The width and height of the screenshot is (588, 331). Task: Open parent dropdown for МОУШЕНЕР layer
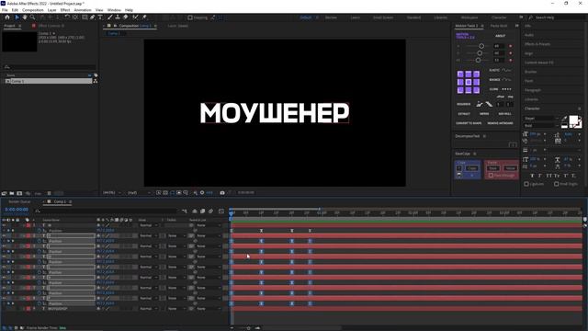pos(209,309)
